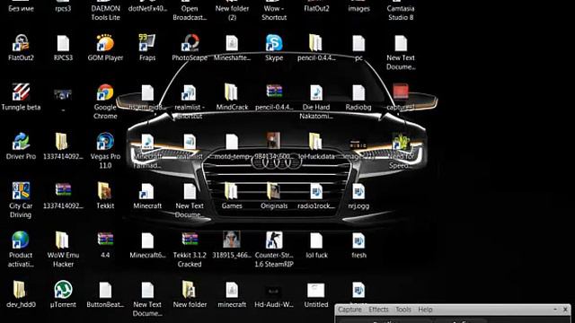Launch GOM Player from the desktop
The image size is (575, 323).
105,43
